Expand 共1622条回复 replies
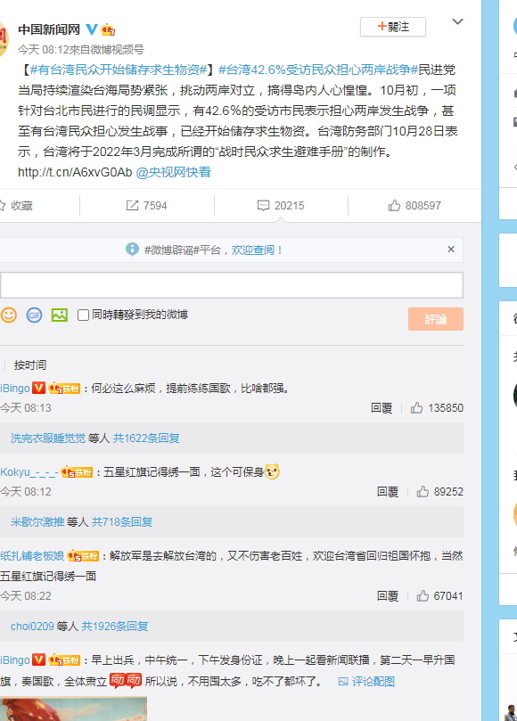The image size is (517, 721). click(146, 438)
